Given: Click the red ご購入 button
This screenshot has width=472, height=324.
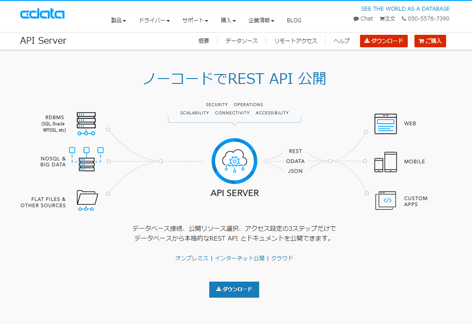Looking at the screenshot, I should tap(430, 41).
